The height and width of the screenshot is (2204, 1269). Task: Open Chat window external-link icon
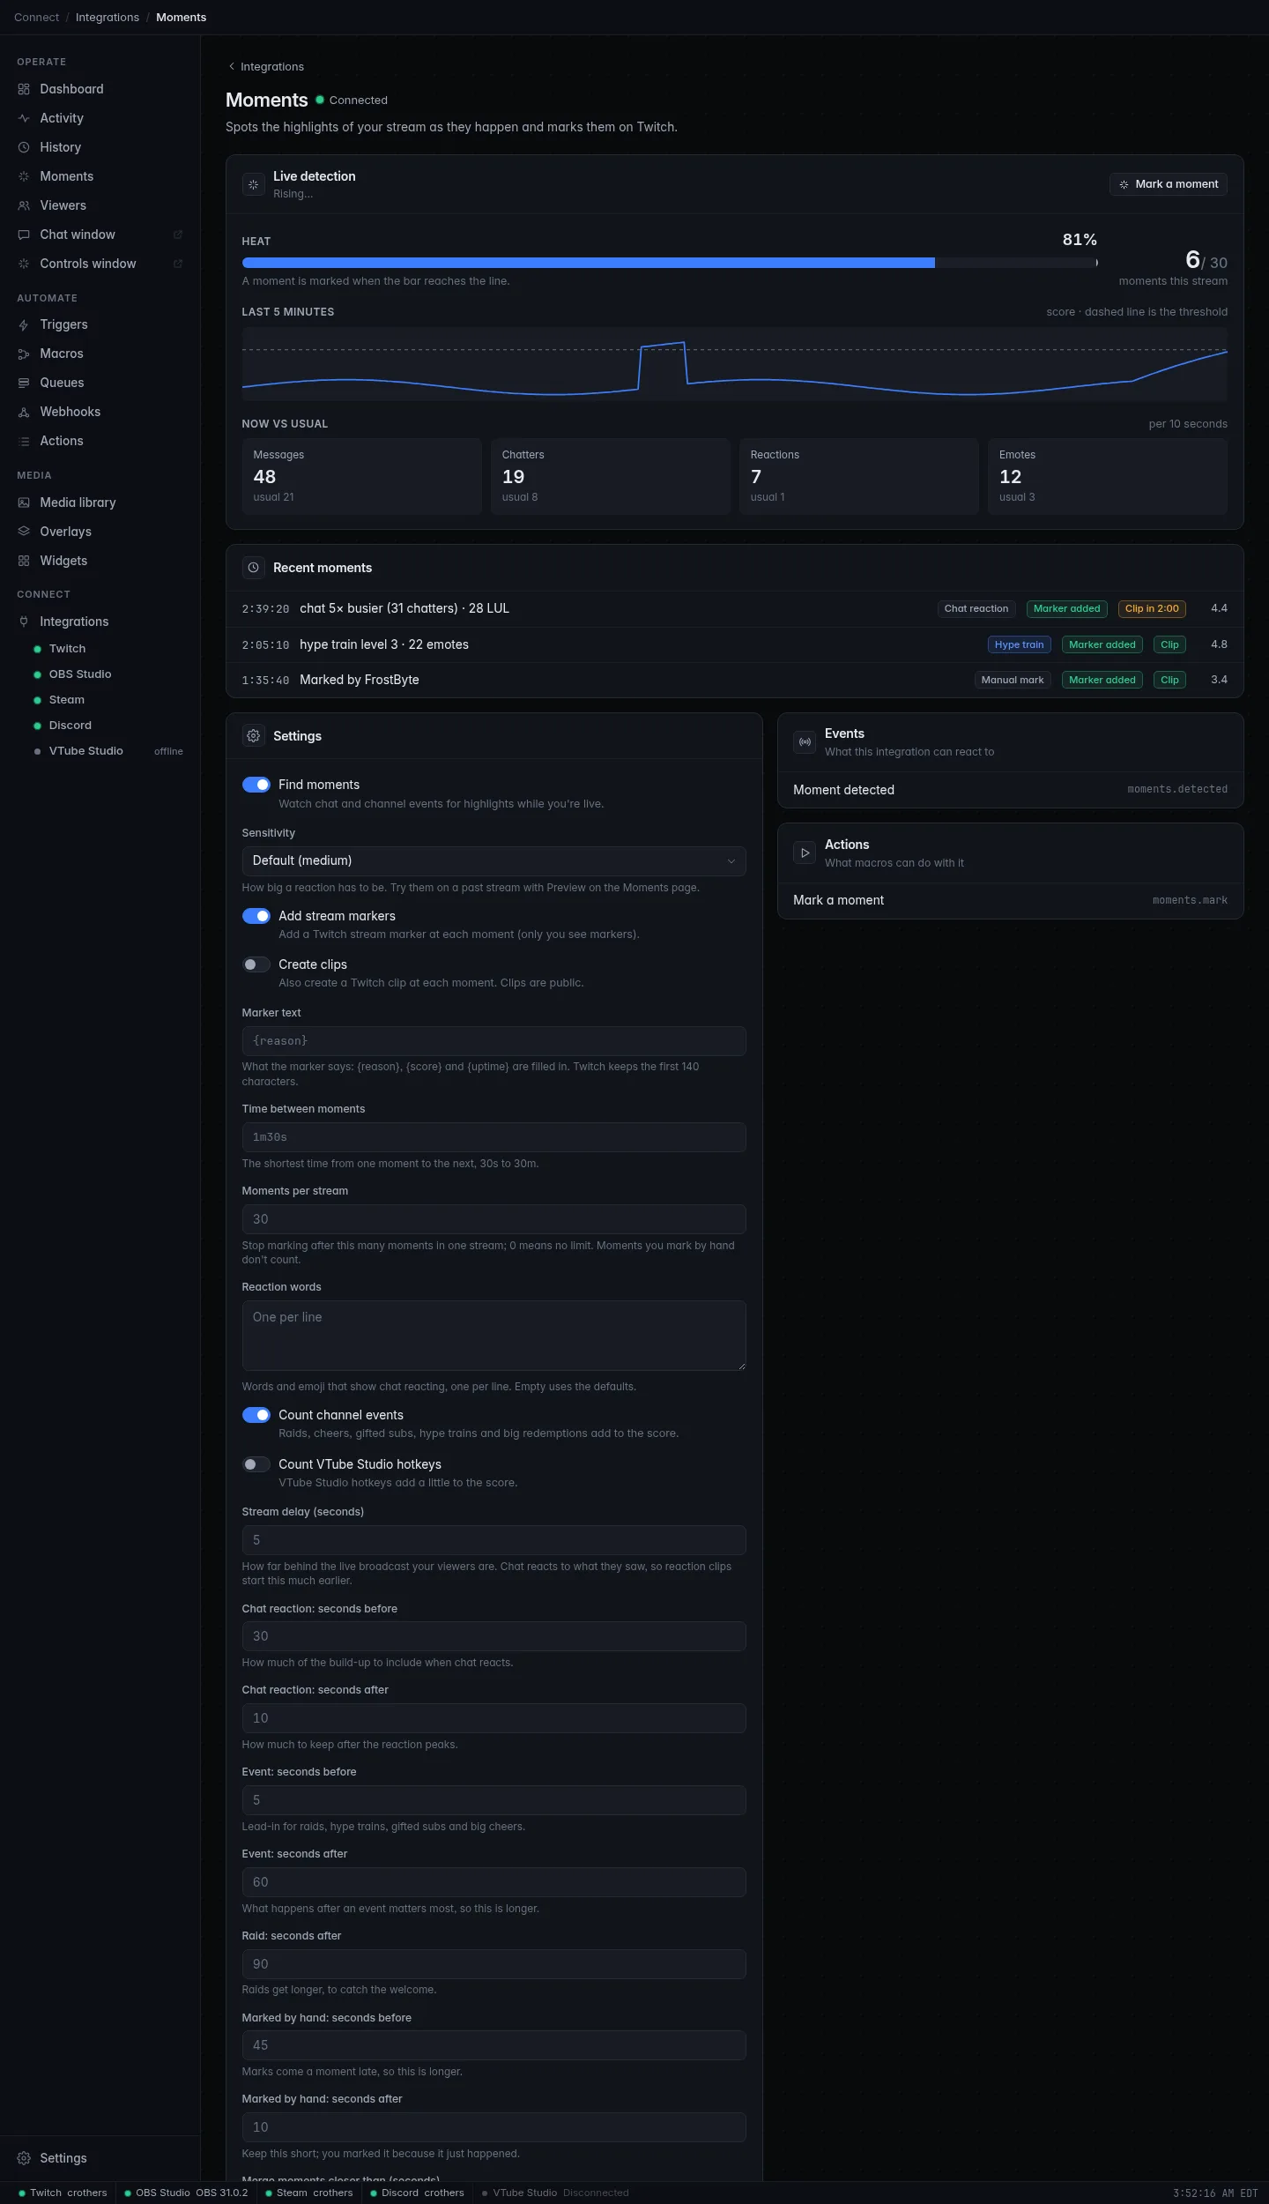[178, 235]
